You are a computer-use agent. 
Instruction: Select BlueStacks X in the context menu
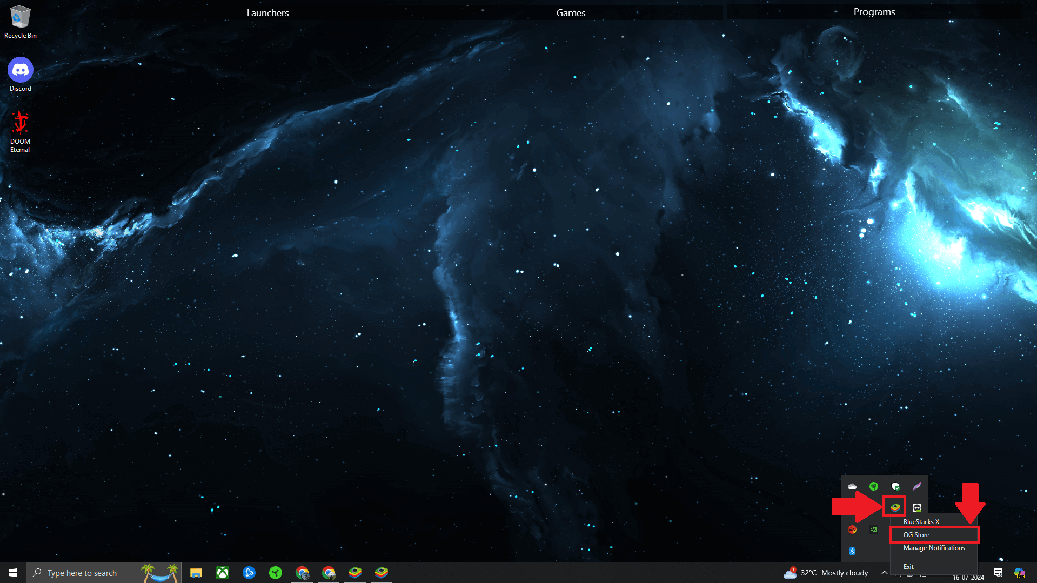tap(921, 522)
